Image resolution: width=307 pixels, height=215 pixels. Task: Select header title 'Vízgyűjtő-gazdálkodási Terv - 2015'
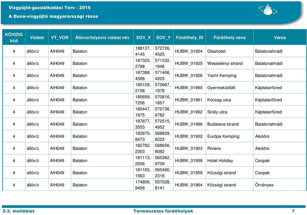(x=50, y=8)
